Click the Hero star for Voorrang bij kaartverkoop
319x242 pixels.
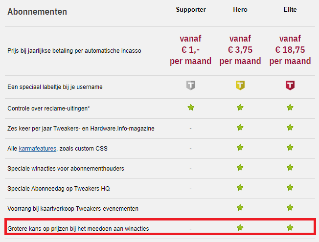pyautogui.click(x=240, y=208)
